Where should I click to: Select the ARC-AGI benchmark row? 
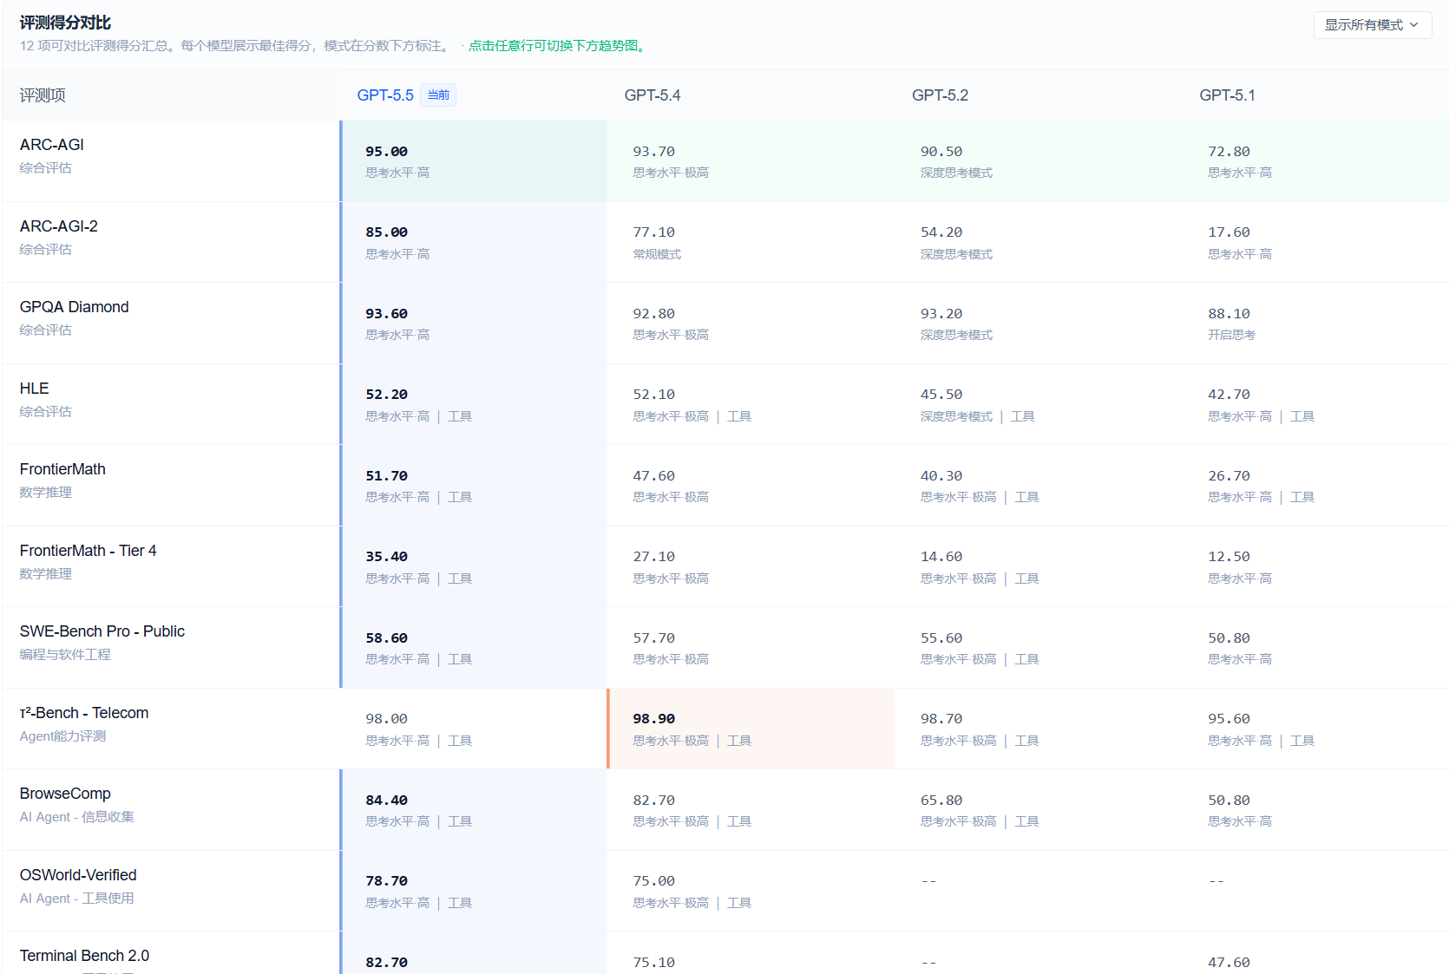point(52,145)
